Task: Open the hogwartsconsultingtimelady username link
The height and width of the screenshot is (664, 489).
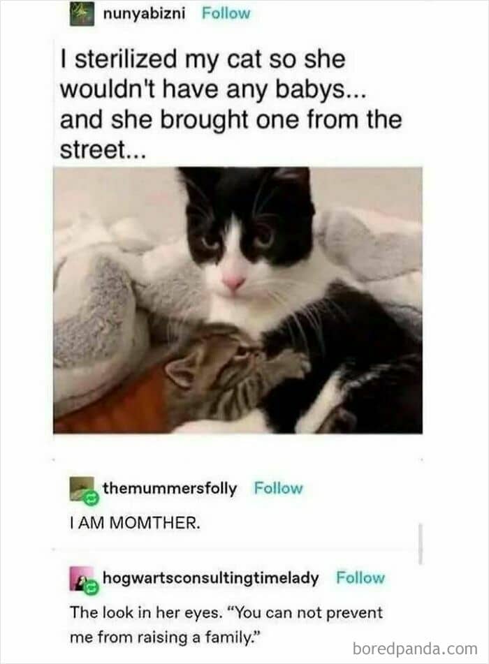Action: (x=210, y=578)
